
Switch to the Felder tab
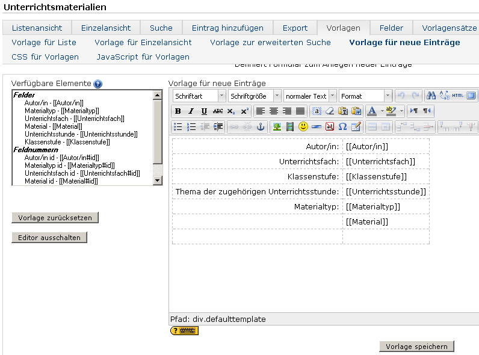(391, 28)
